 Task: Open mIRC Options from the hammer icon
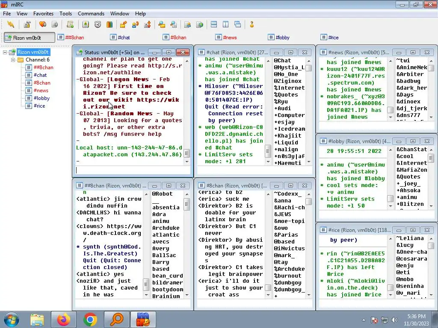tap(27, 24)
